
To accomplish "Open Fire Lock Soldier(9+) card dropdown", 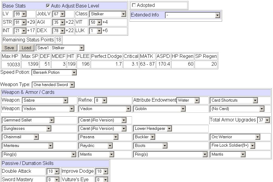I will [232, 145].
